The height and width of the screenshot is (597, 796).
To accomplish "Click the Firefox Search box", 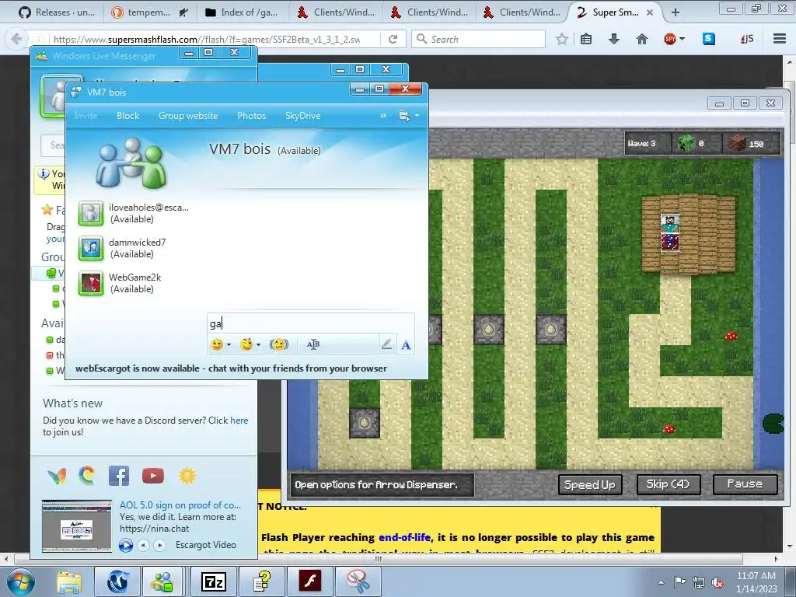I will pos(478,39).
